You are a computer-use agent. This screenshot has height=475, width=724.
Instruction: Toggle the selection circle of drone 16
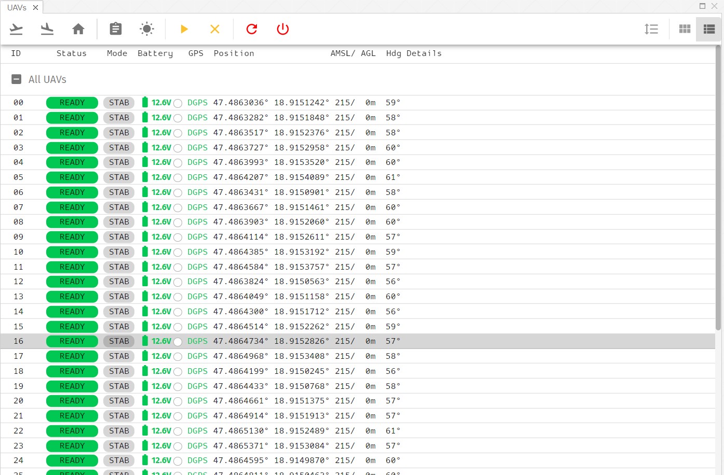tap(178, 341)
